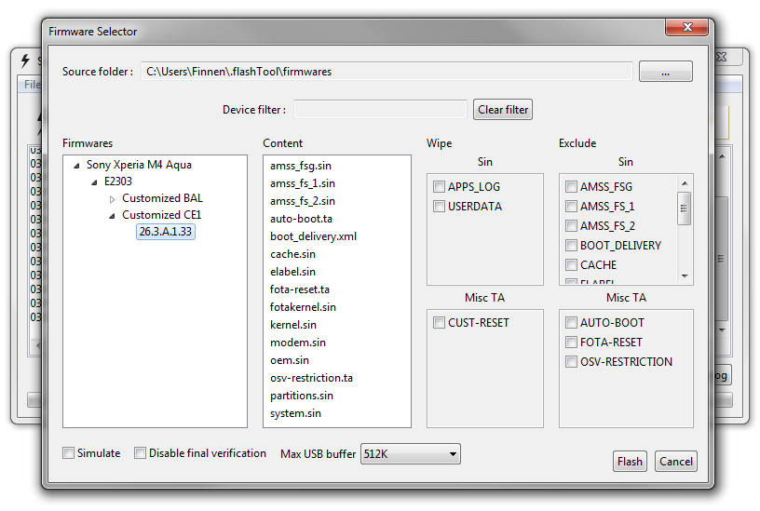
Task: Close the Firmware Selector dialog
Action: [x=686, y=27]
